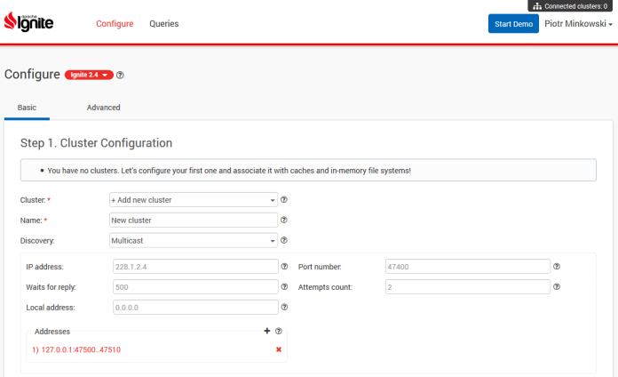The height and width of the screenshot is (377, 618).
Task: Remove address 127.0.0.1:47500..47510 with red X
Action: pyautogui.click(x=279, y=349)
